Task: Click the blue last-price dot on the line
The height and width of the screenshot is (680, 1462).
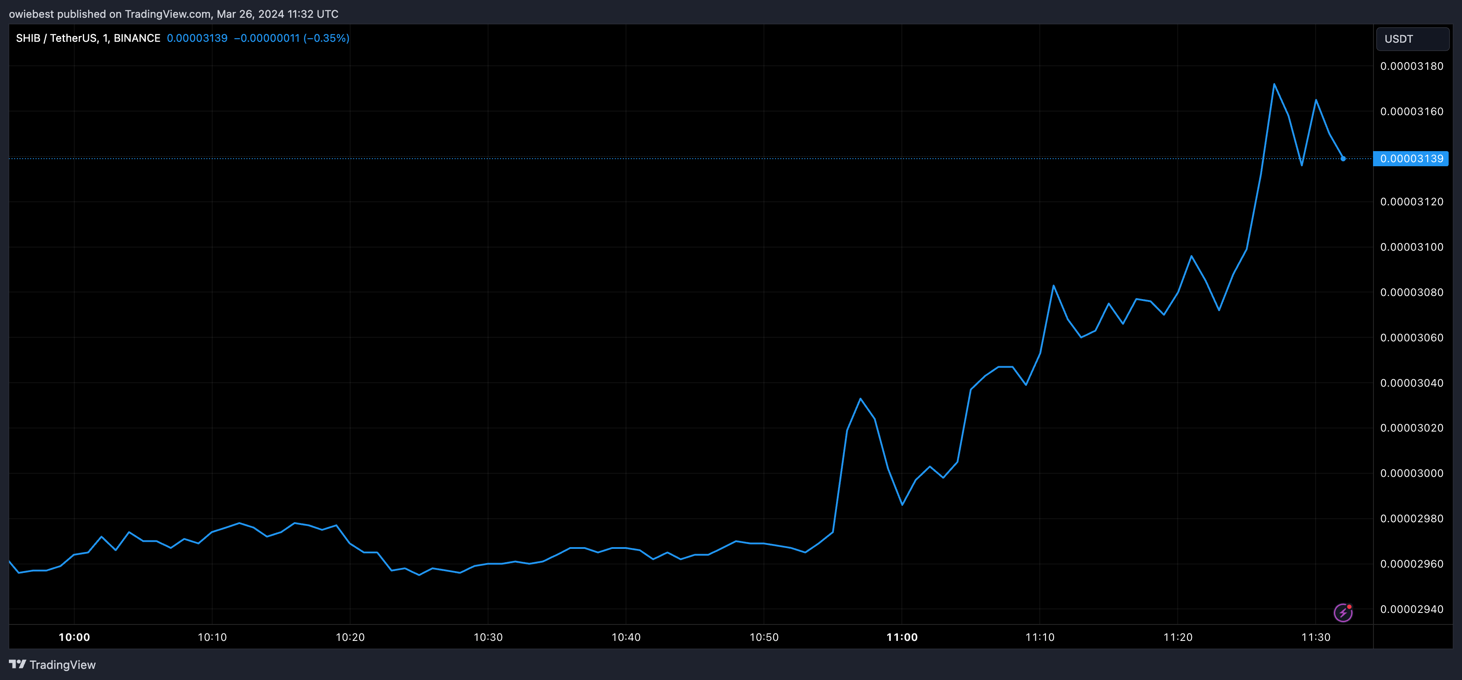Action: pyautogui.click(x=1343, y=159)
